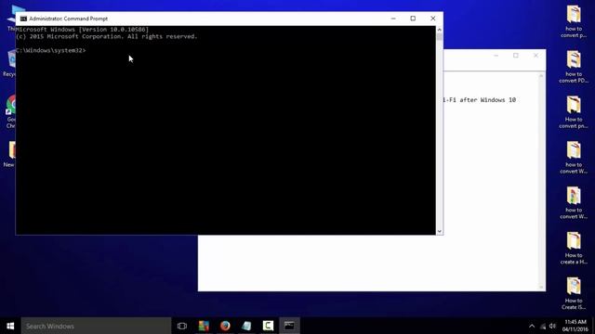The width and height of the screenshot is (595, 334).
Task: Open the network icon in the tray
Action: 543,326
